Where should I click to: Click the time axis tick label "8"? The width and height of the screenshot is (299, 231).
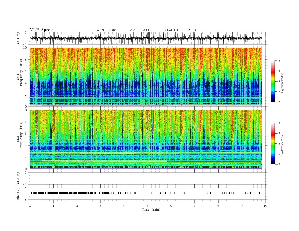point(218,206)
